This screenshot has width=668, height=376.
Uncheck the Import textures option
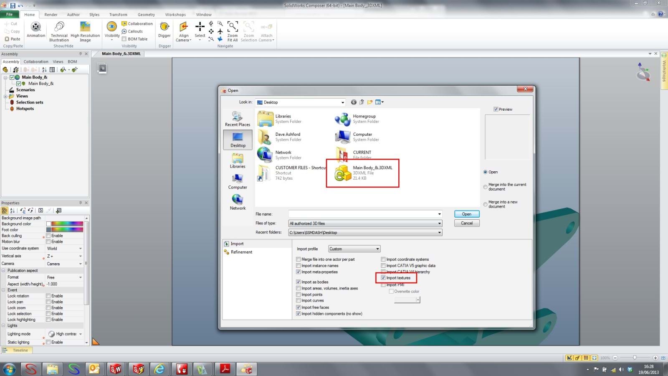pos(383,277)
